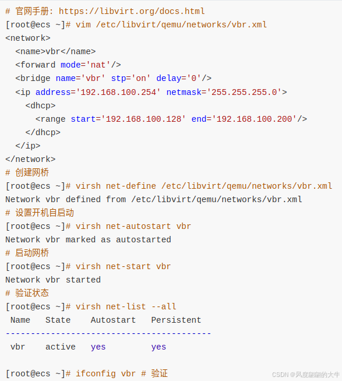Click the IP address 192.168.100.254
This screenshot has width=342, height=381.
[118, 92]
